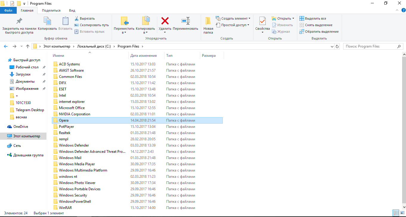
Task: Select the WinRAR folder icon
Action: coord(55,208)
